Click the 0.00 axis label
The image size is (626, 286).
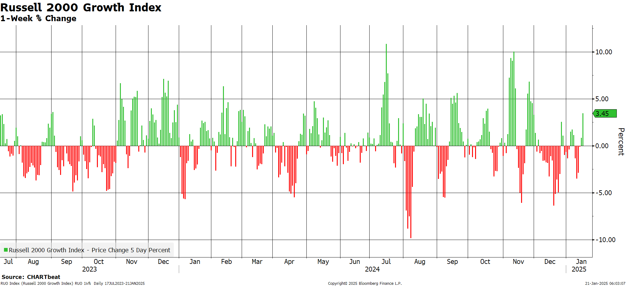pyautogui.click(x=602, y=146)
